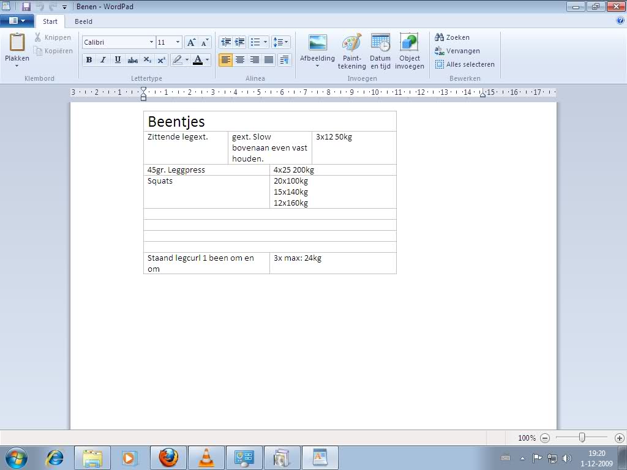Image resolution: width=627 pixels, height=470 pixels.
Task: Click Zoeken to find text
Action: coord(452,37)
